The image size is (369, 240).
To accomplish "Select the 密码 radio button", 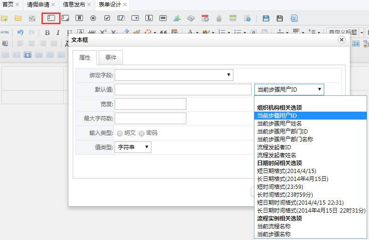I will point(142,133).
